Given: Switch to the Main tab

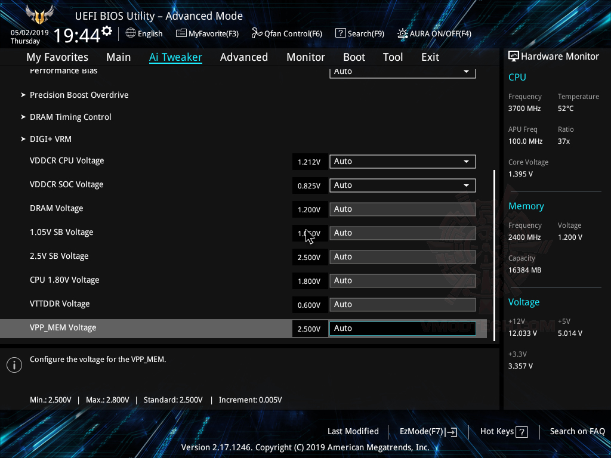Looking at the screenshot, I should coord(119,57).
